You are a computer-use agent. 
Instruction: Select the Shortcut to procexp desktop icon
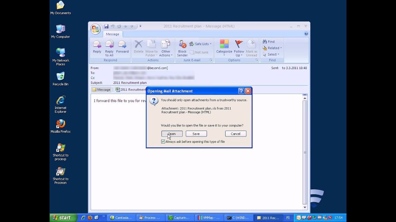click(x=61, y=152)
